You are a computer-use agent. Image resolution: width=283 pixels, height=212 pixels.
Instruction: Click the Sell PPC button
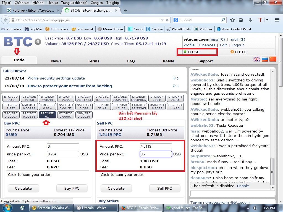coord(165,188)
